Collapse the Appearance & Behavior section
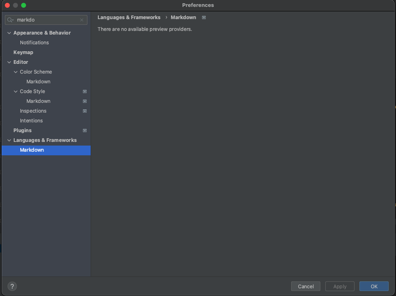This screenshot has width=396, height=296. coord(9,33)
